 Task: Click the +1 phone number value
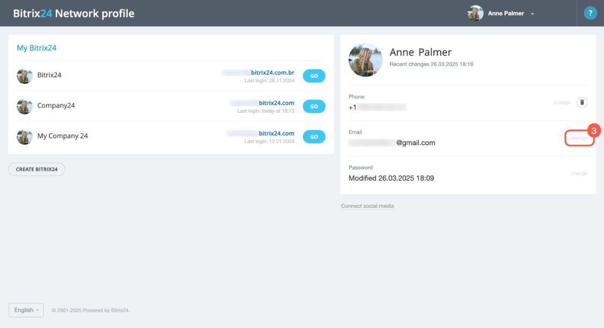click(x=377, y=107)
